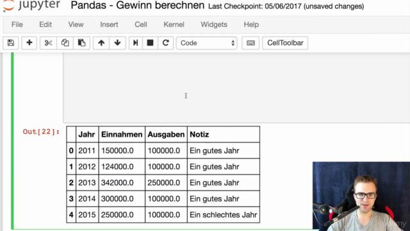Viewport: 410px width, 231px height.
Task: Cut selected cell with scissors icon
Action: 48,43
